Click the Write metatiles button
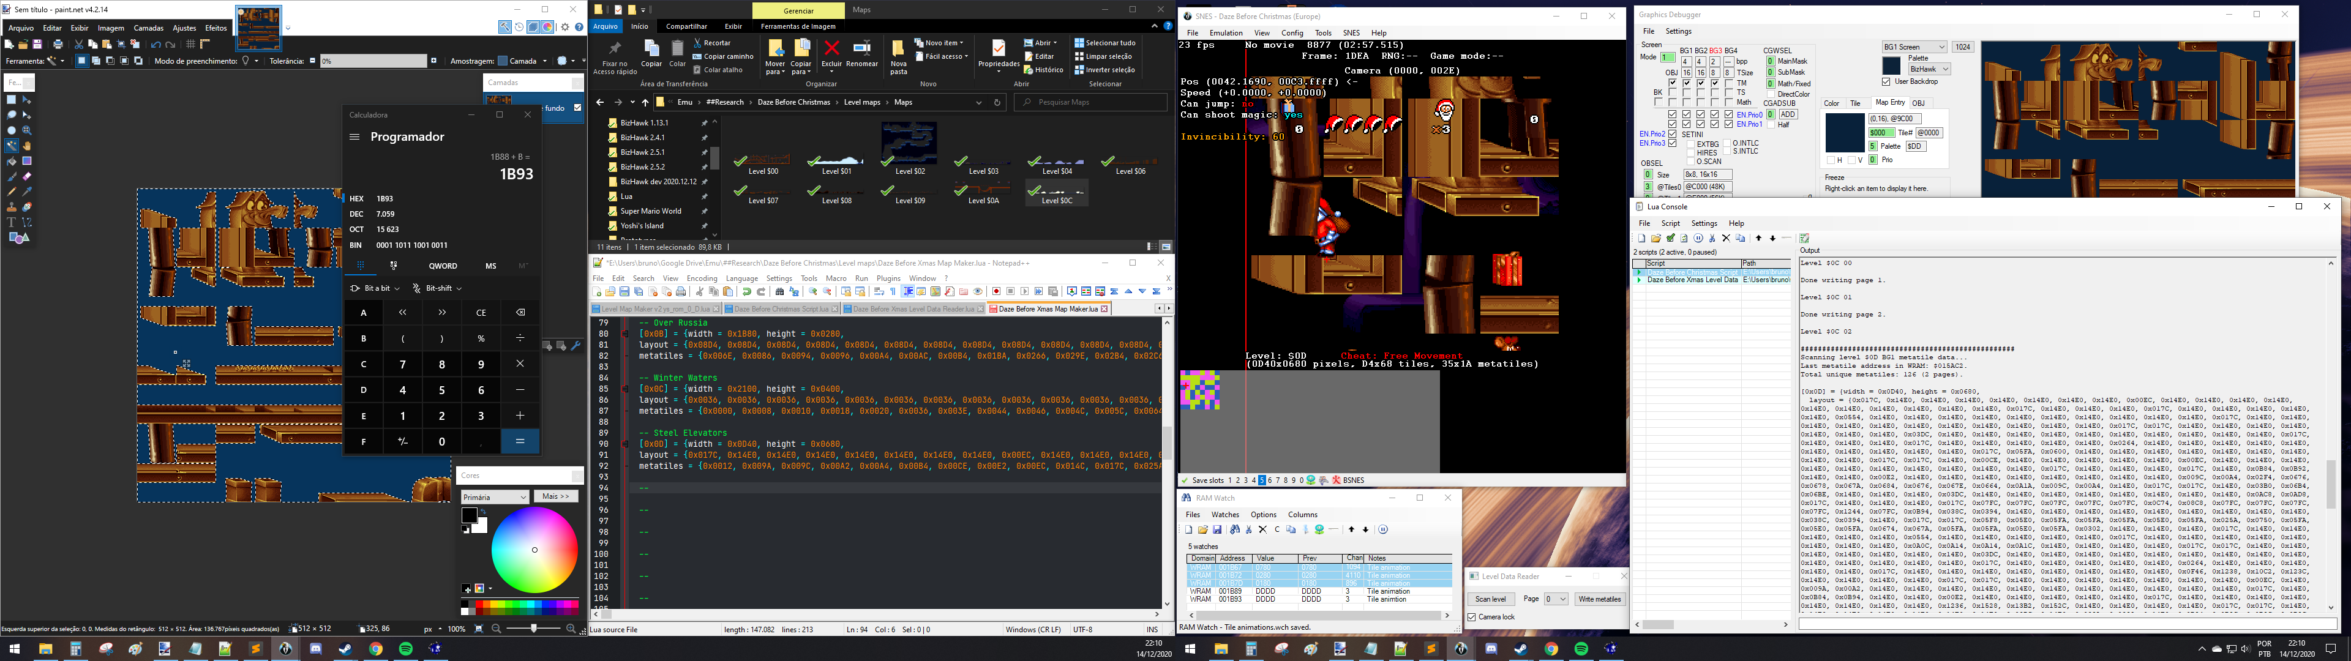The image size is (2351, 661). [x=1599, y=599]
